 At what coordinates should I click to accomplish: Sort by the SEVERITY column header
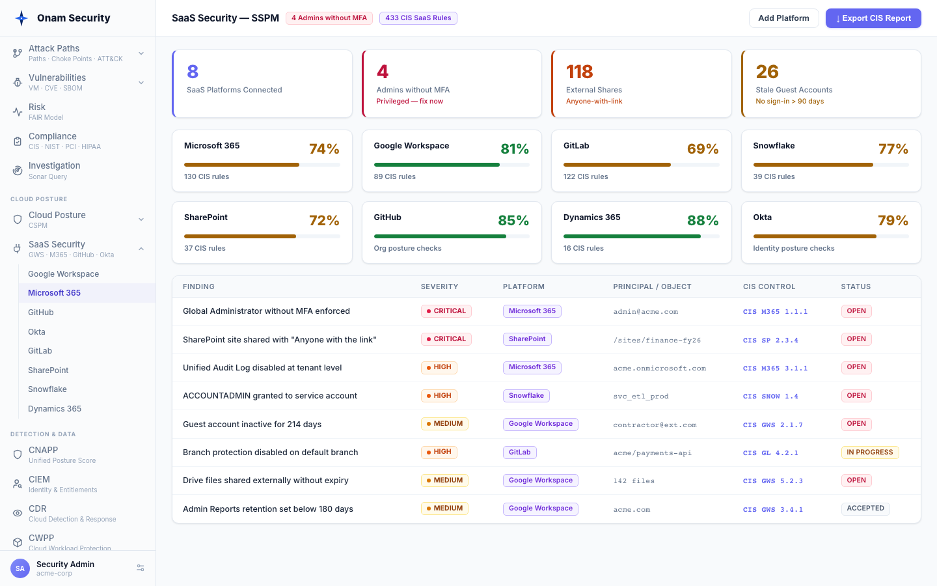(x=439, y=286)
